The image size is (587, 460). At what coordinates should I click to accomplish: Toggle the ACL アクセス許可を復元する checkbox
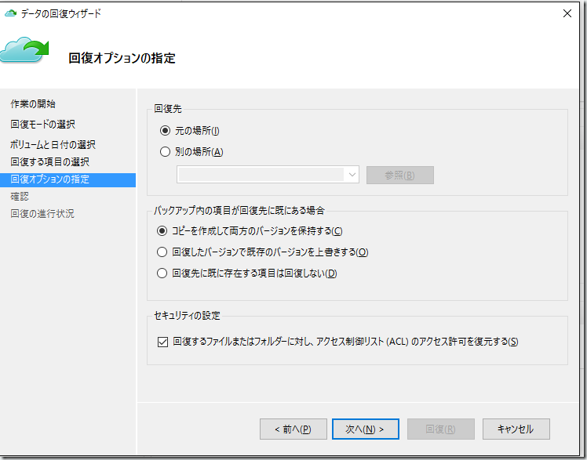pos(162,342)
